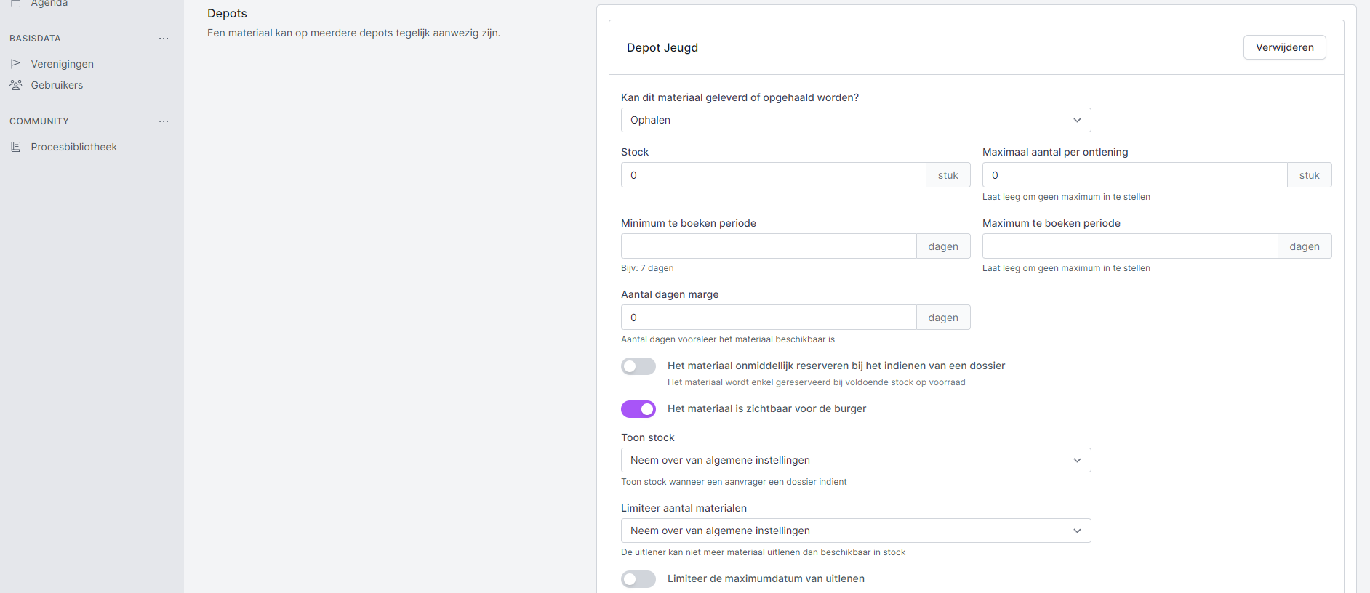Focus the Maximaal aantal per ontlening field

1134,175
